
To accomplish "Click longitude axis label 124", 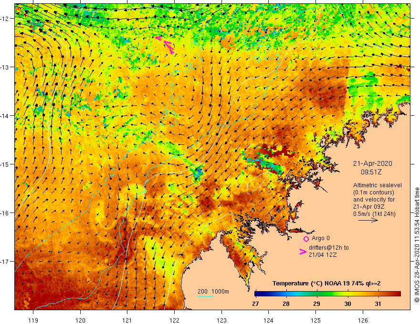I will (x=268, y=320).
